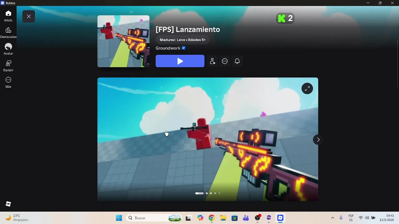This screenshot has height=224, width=399.
Task: Toggle the notification bell for this game
Action: click(x=237, y=61)
